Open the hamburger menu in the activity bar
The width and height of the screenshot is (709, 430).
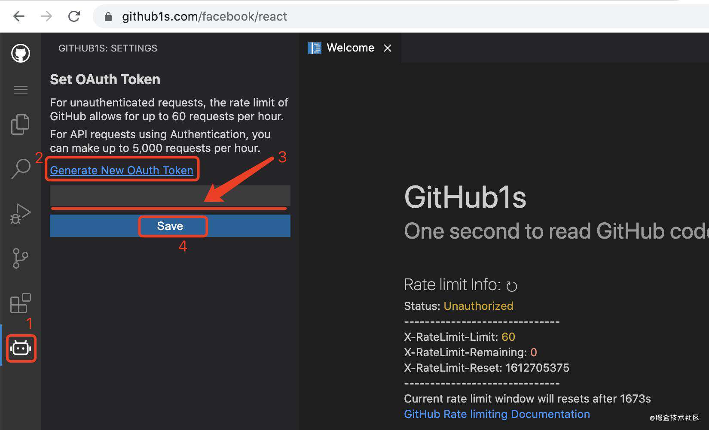click(21, 89)
